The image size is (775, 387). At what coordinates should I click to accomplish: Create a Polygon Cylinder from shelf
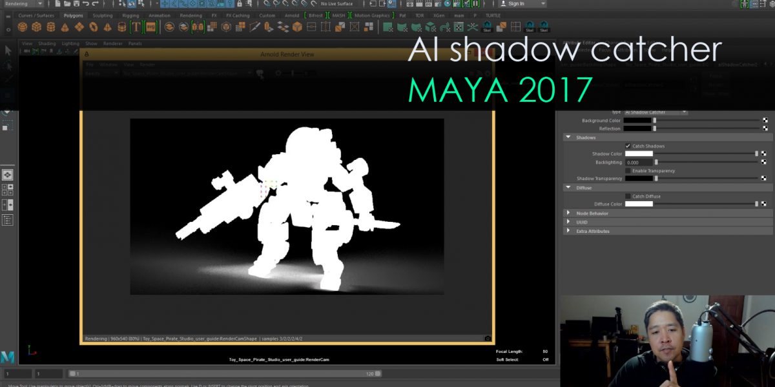tap(50, 27)
